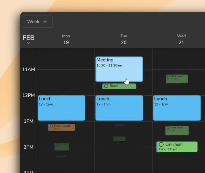
Task: Open the Read task block title
Action: point(114,86)
